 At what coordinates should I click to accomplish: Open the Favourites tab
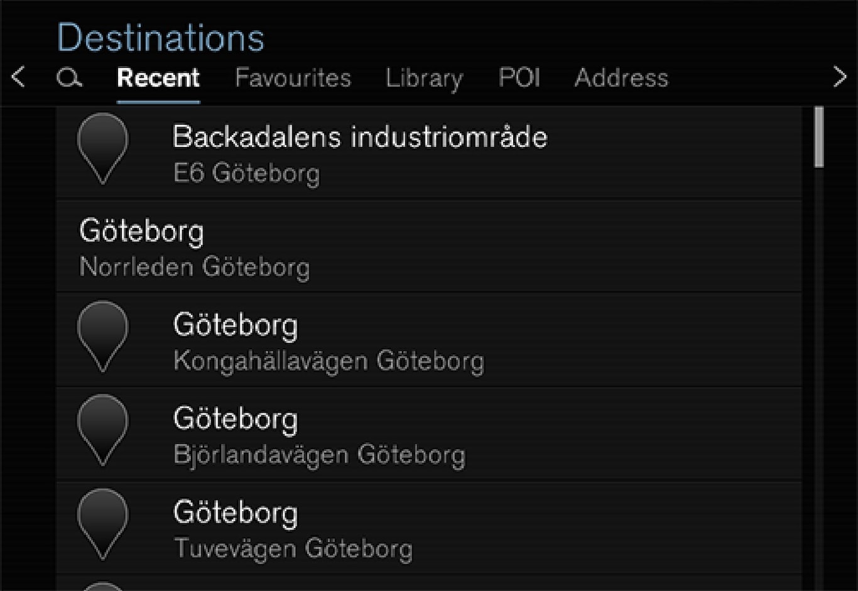293,79
